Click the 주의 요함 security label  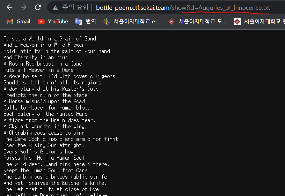75,7
